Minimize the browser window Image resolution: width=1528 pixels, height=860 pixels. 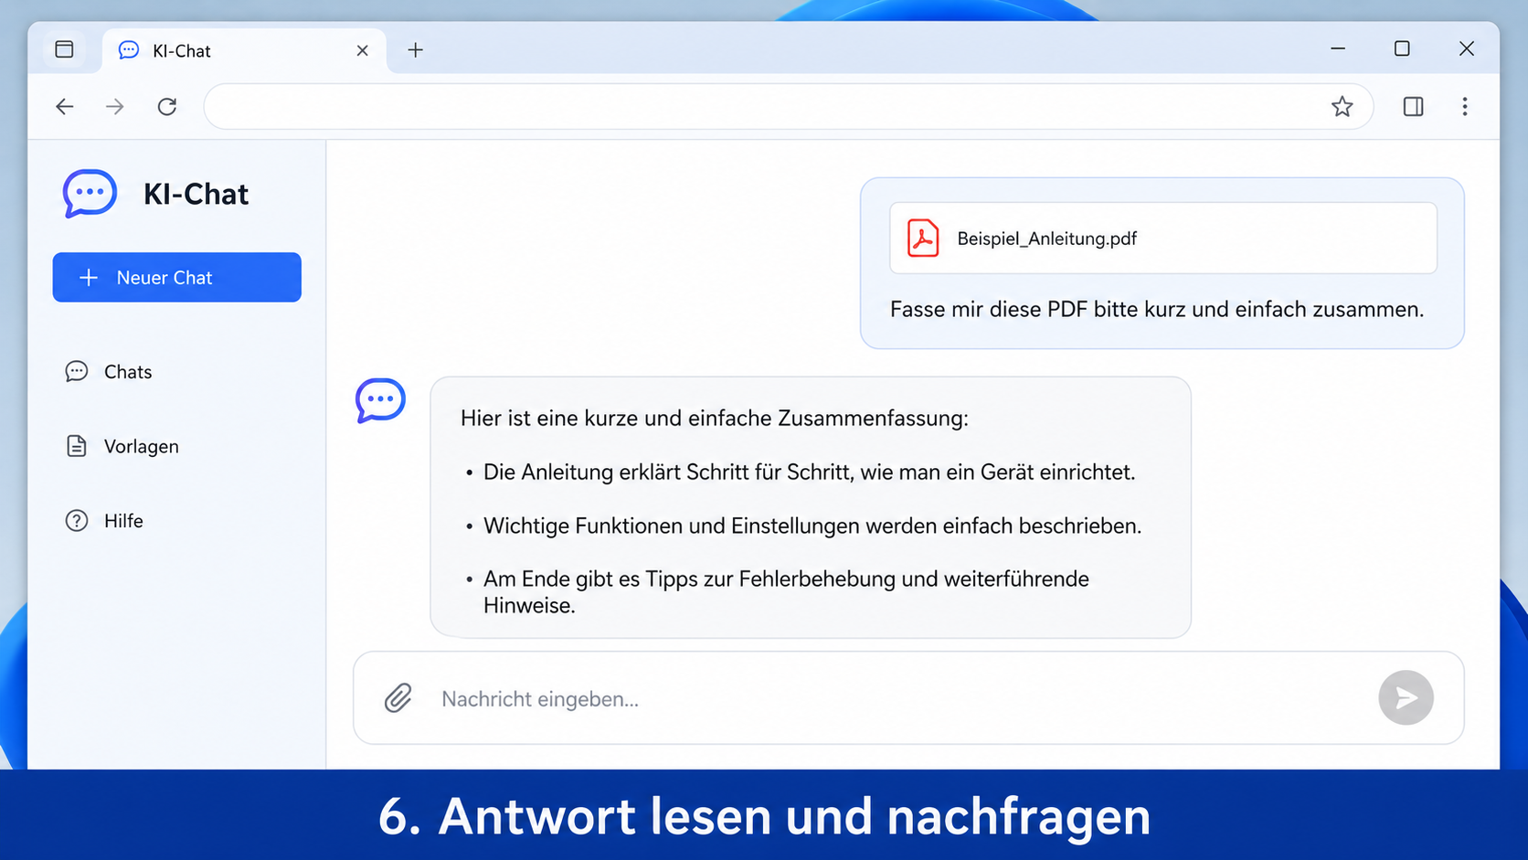tap(1338, 48)
